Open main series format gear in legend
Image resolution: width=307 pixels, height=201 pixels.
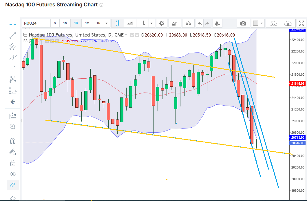(x=137, y=35)
